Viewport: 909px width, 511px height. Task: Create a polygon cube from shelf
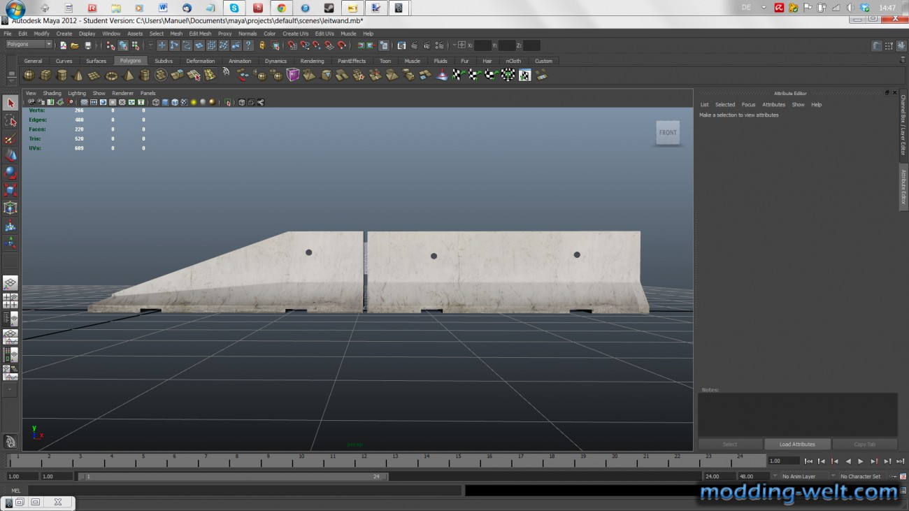(x=45, y=75)
